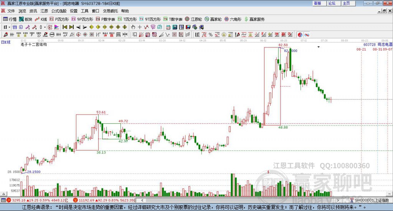
Task: Click the horizontal scrollbar right arrow
Action: click(x=338, y=200)
